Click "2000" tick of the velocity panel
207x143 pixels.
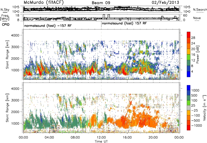pyautogui.click(x=15, y=112)
